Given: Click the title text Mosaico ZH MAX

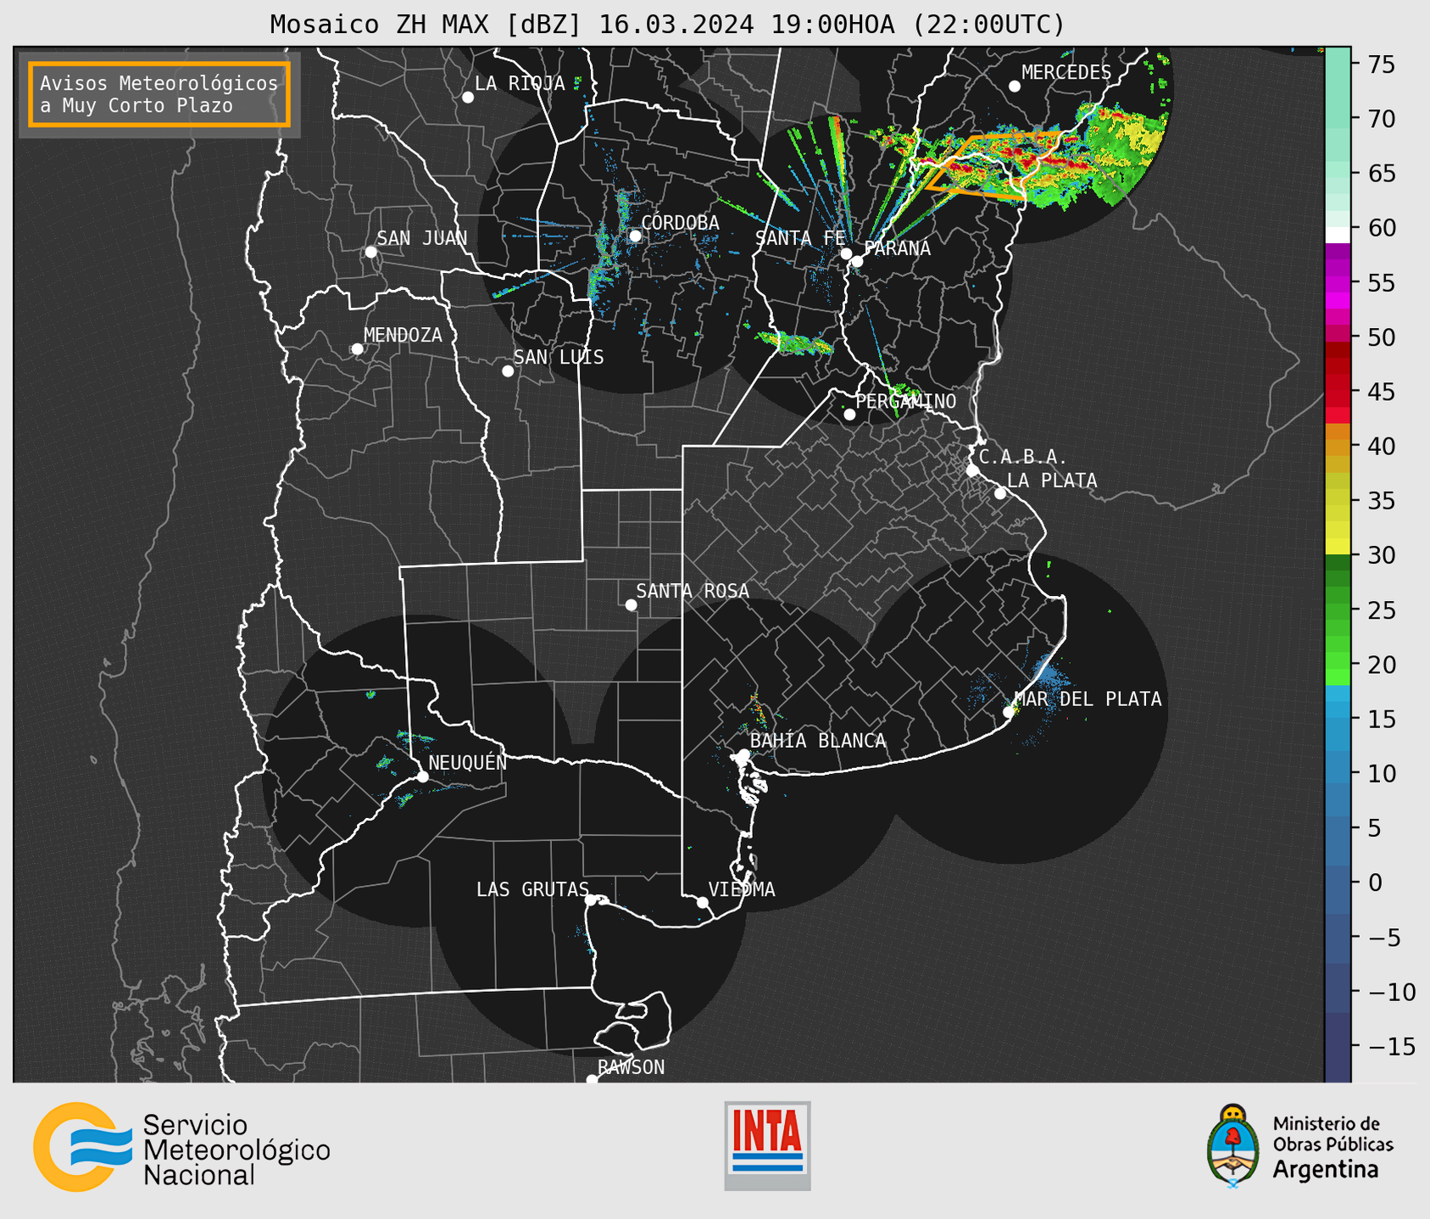Looking at the screenshot, I should (x=383, y=25).
